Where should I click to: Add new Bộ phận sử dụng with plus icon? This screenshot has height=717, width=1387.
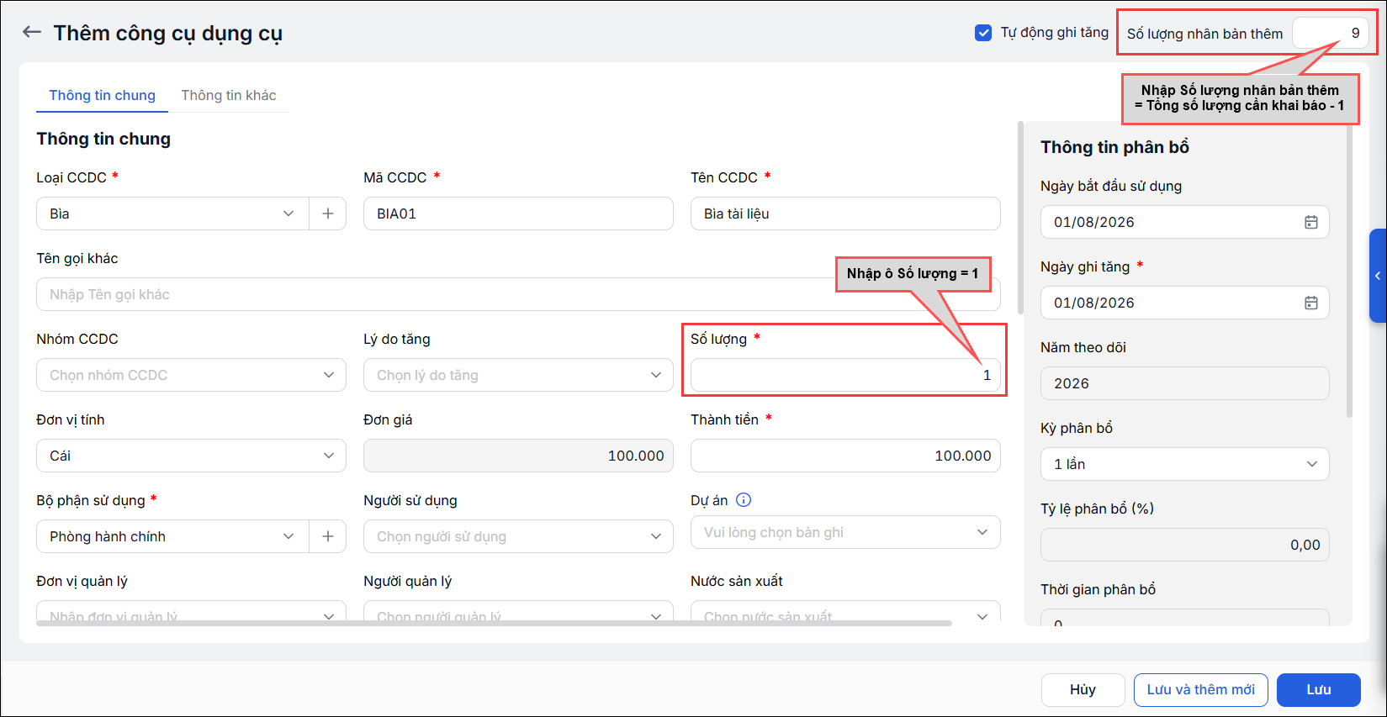pyautogui.click(x=328, y=536)
